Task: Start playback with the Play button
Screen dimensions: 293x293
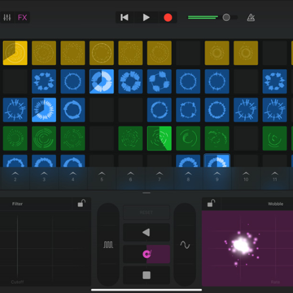Action: (146, 18)
